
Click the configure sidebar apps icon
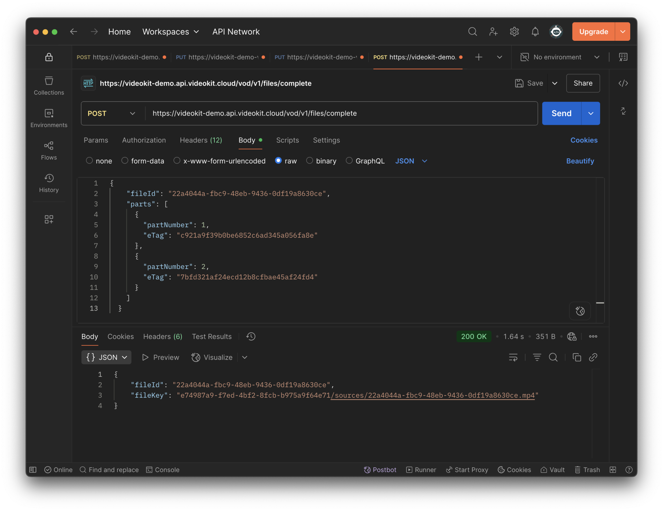[x=49, y=219]
